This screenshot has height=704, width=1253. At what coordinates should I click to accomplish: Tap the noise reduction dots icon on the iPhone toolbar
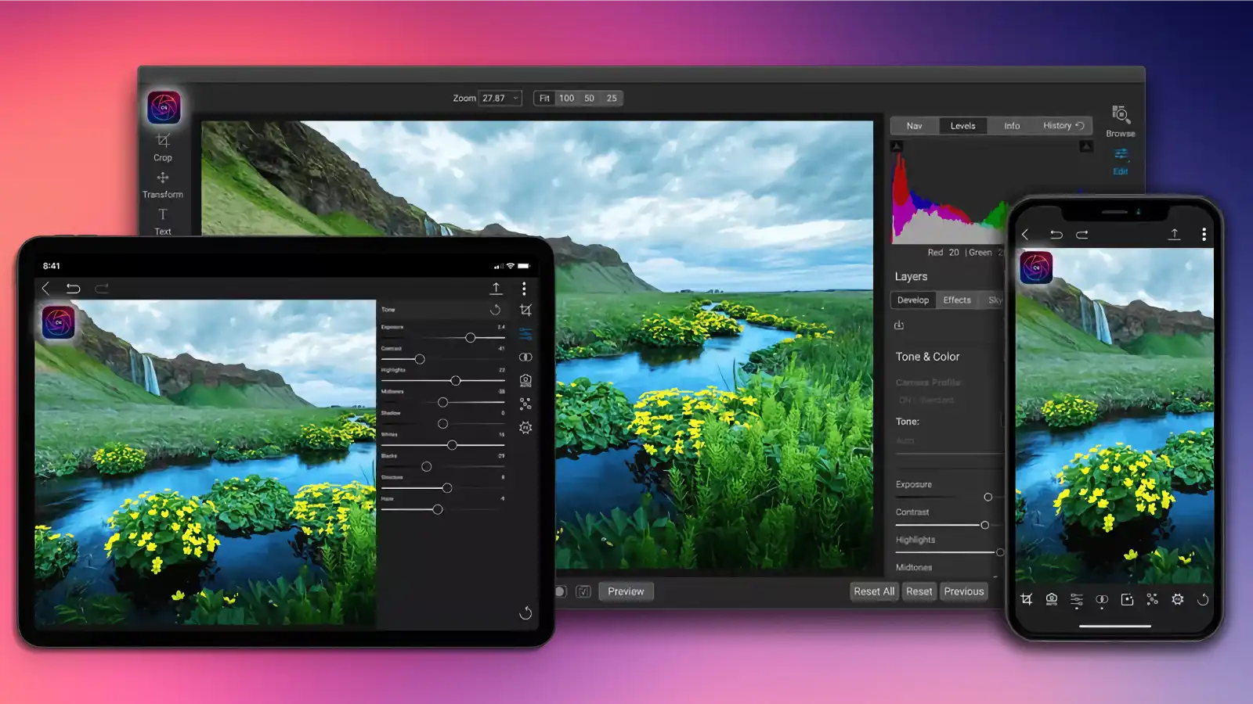[1153, 599]
